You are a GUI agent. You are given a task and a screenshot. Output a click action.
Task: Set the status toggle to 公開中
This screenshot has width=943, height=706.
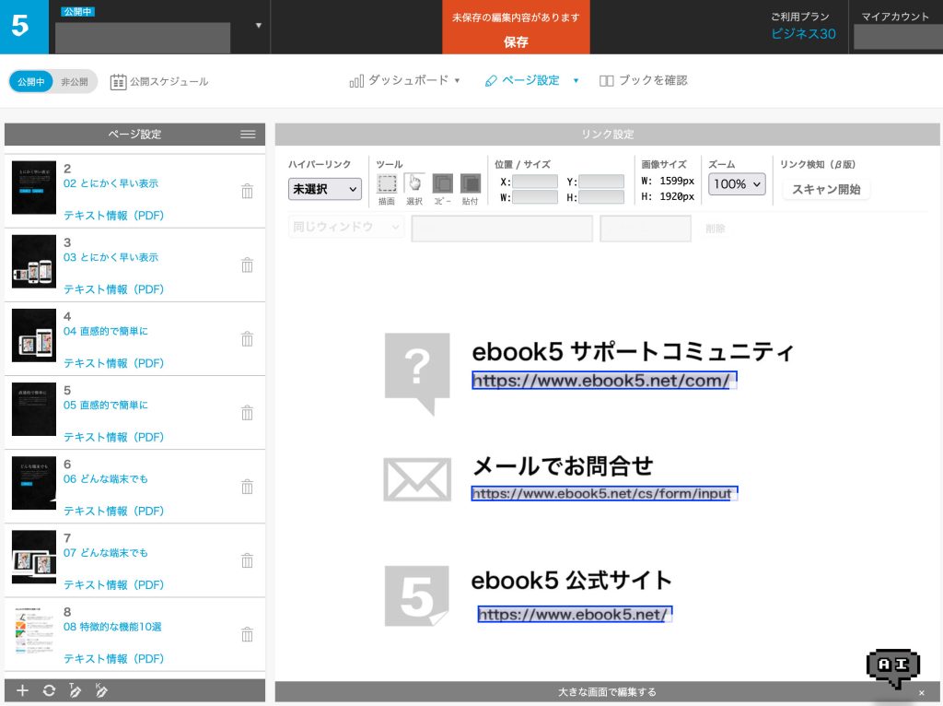30,82
